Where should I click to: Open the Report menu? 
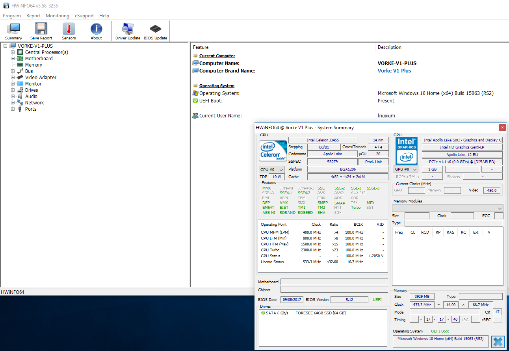[x=33, y=16]
